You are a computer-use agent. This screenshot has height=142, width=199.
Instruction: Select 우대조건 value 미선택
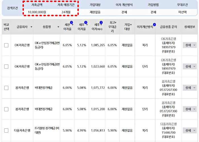point(183,12)
